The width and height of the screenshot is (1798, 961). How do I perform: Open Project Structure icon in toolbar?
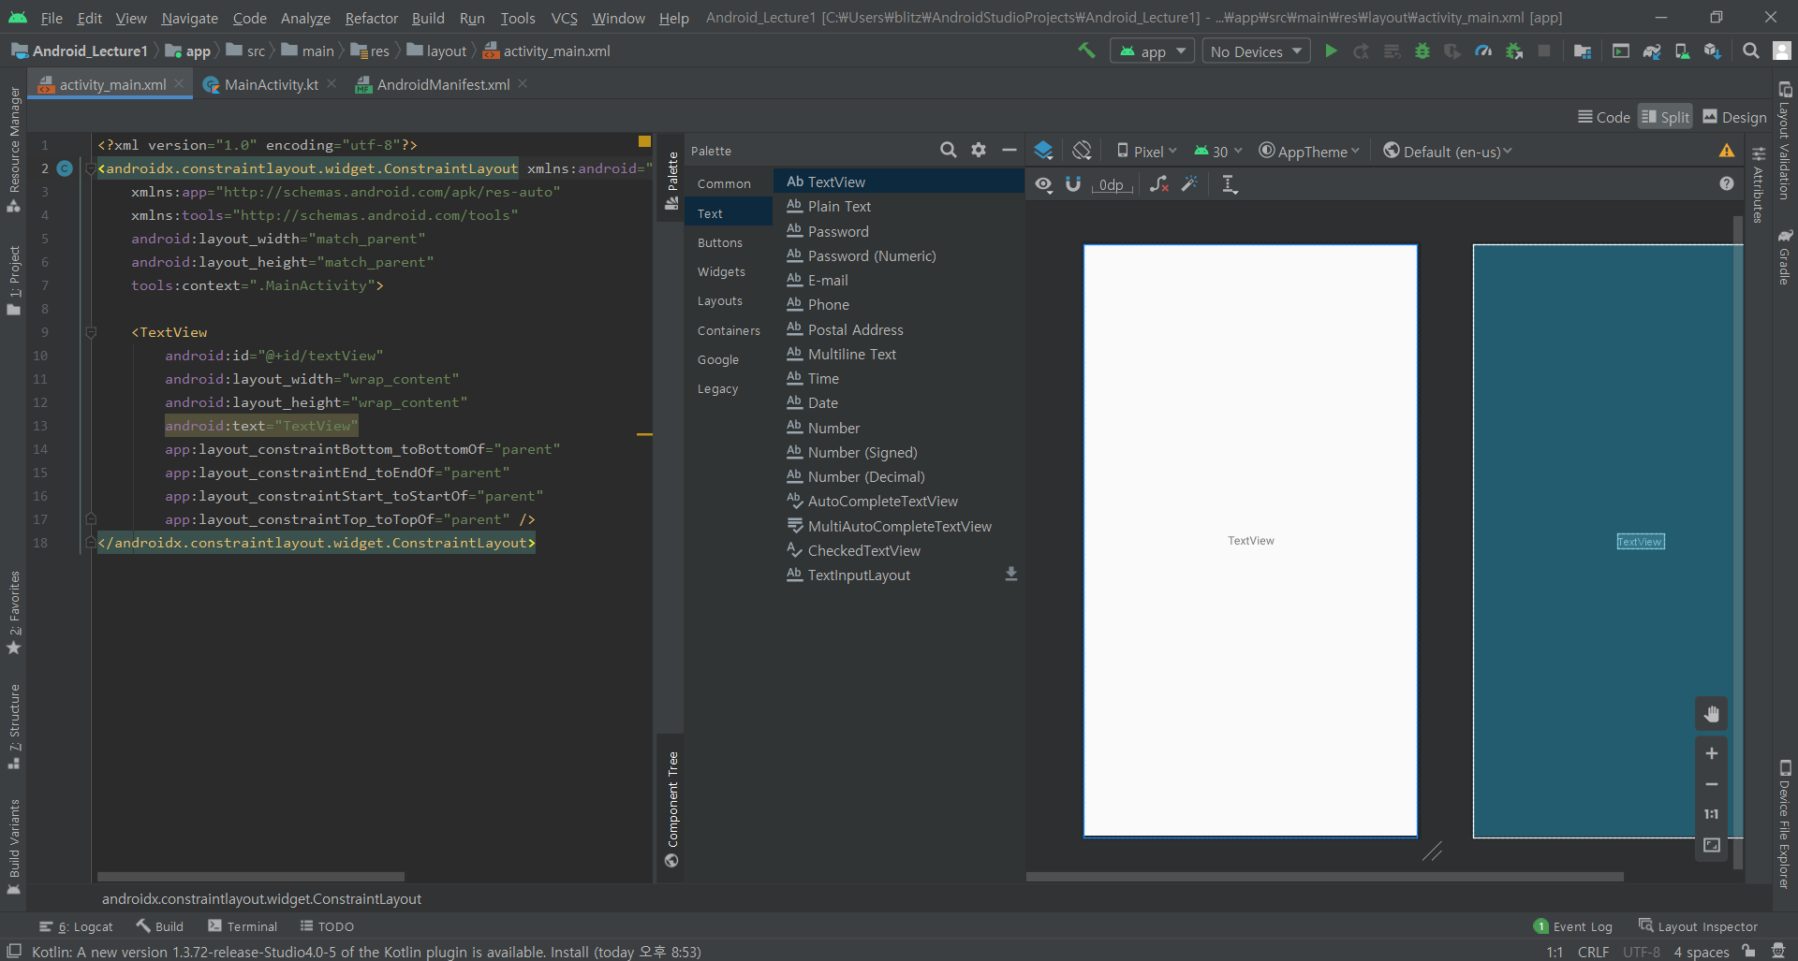click(1583, 51)
